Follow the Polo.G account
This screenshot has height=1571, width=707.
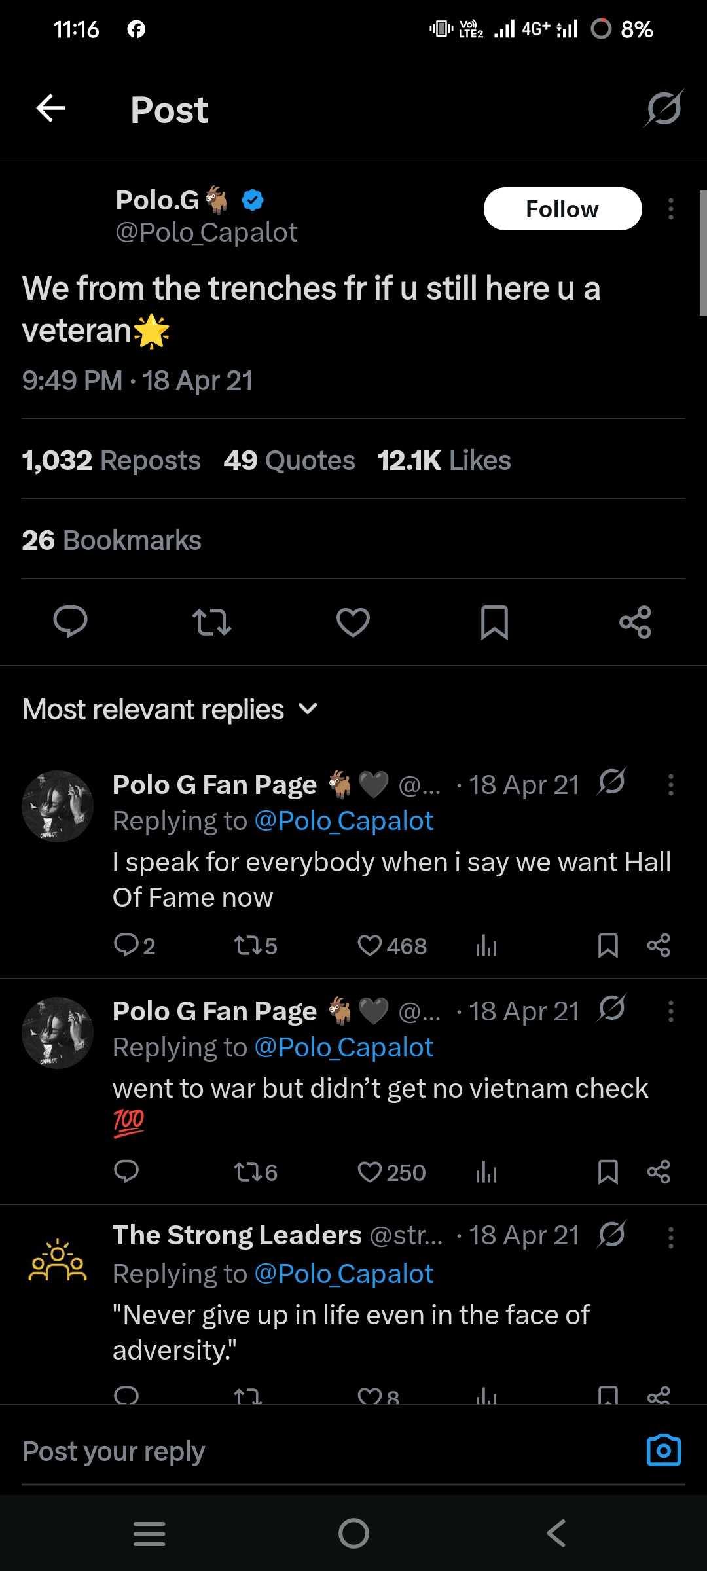[x=562, y=209]
